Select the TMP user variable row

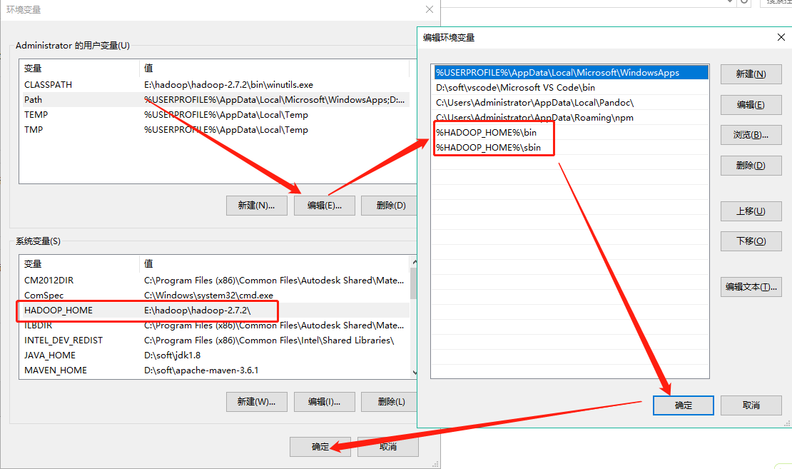coord(214,130)
